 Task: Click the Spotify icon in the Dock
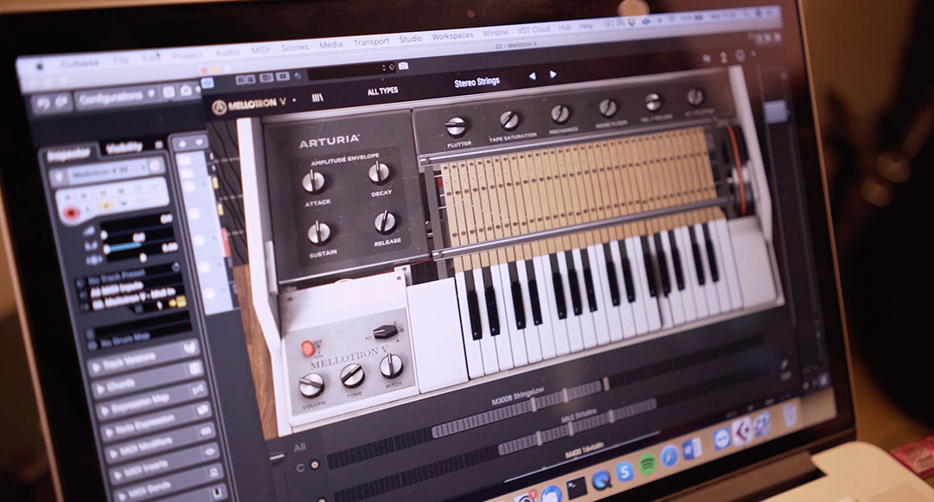pyautogui.click(x=648, y=464)
